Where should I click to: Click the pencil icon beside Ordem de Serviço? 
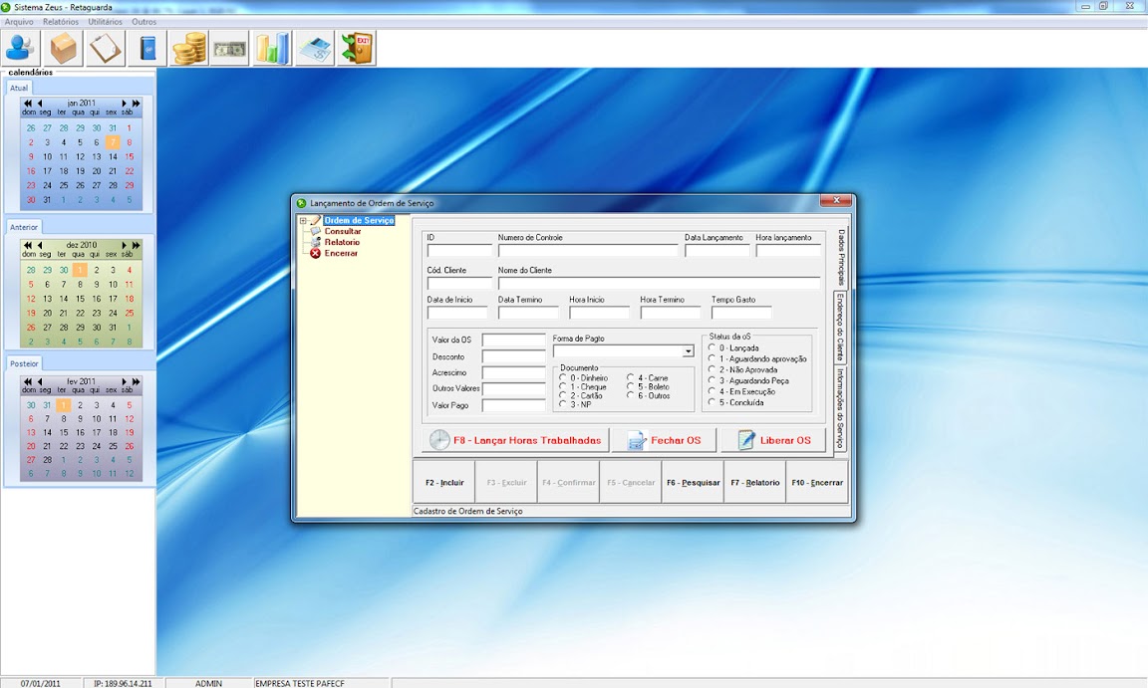coord(316,220)
